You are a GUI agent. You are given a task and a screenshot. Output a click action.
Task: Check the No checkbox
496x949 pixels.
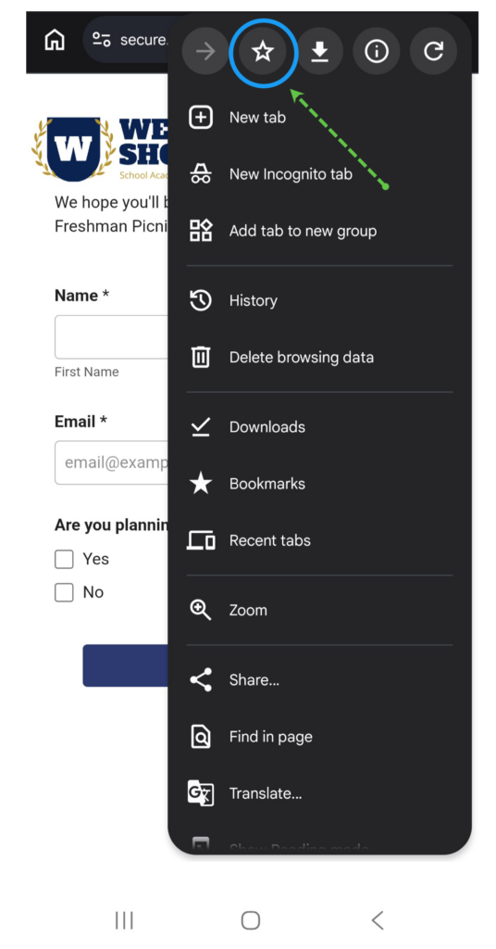[x=64, y=592]
